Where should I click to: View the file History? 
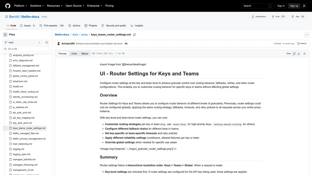(302, 44)
